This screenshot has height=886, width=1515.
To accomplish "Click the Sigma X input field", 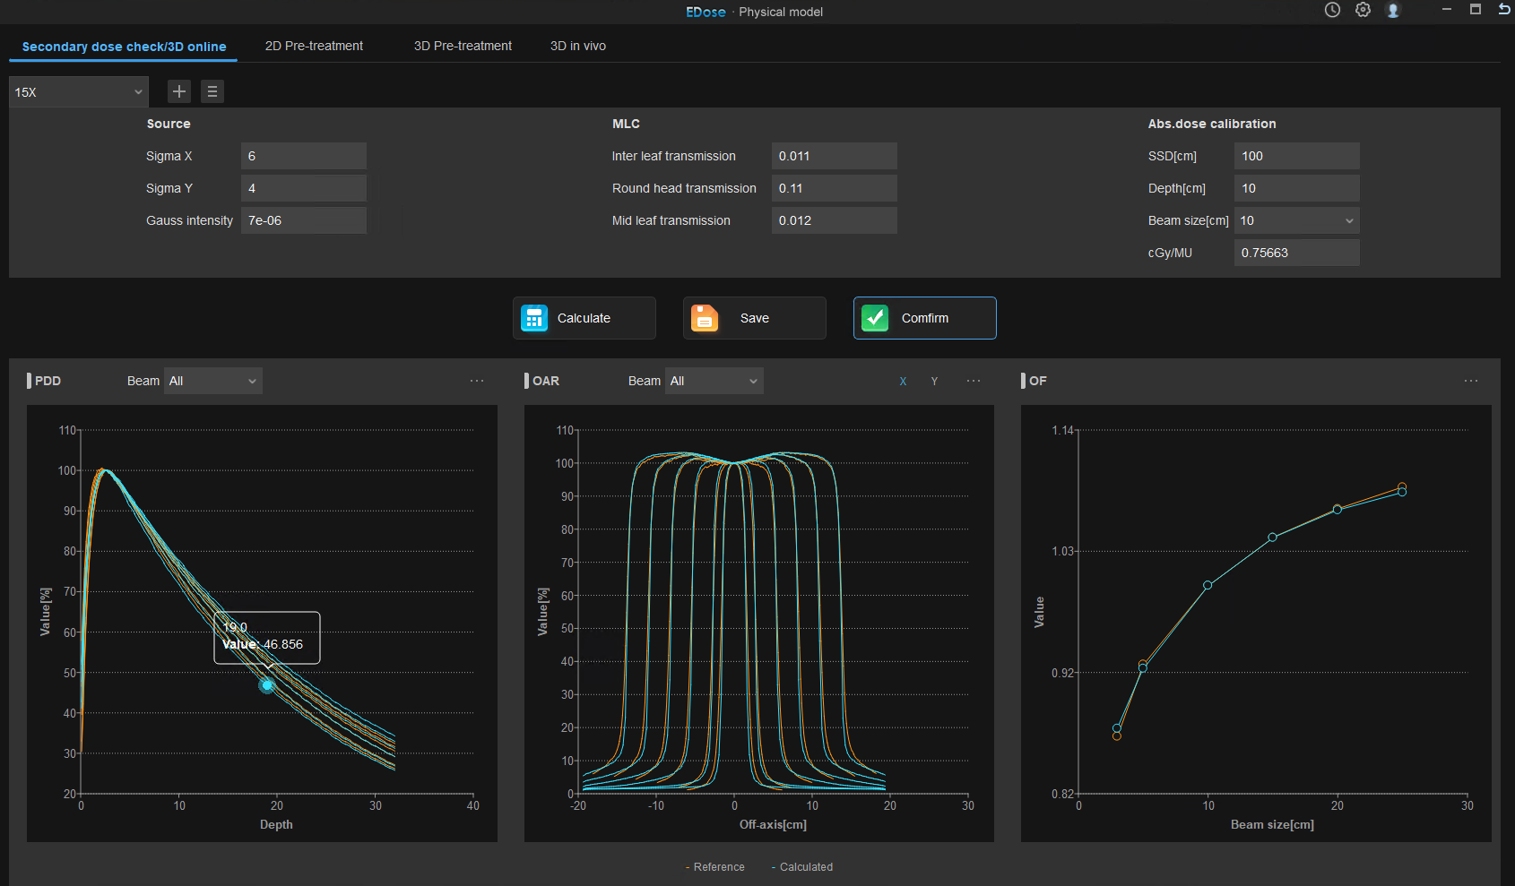I will pos(304,156).
